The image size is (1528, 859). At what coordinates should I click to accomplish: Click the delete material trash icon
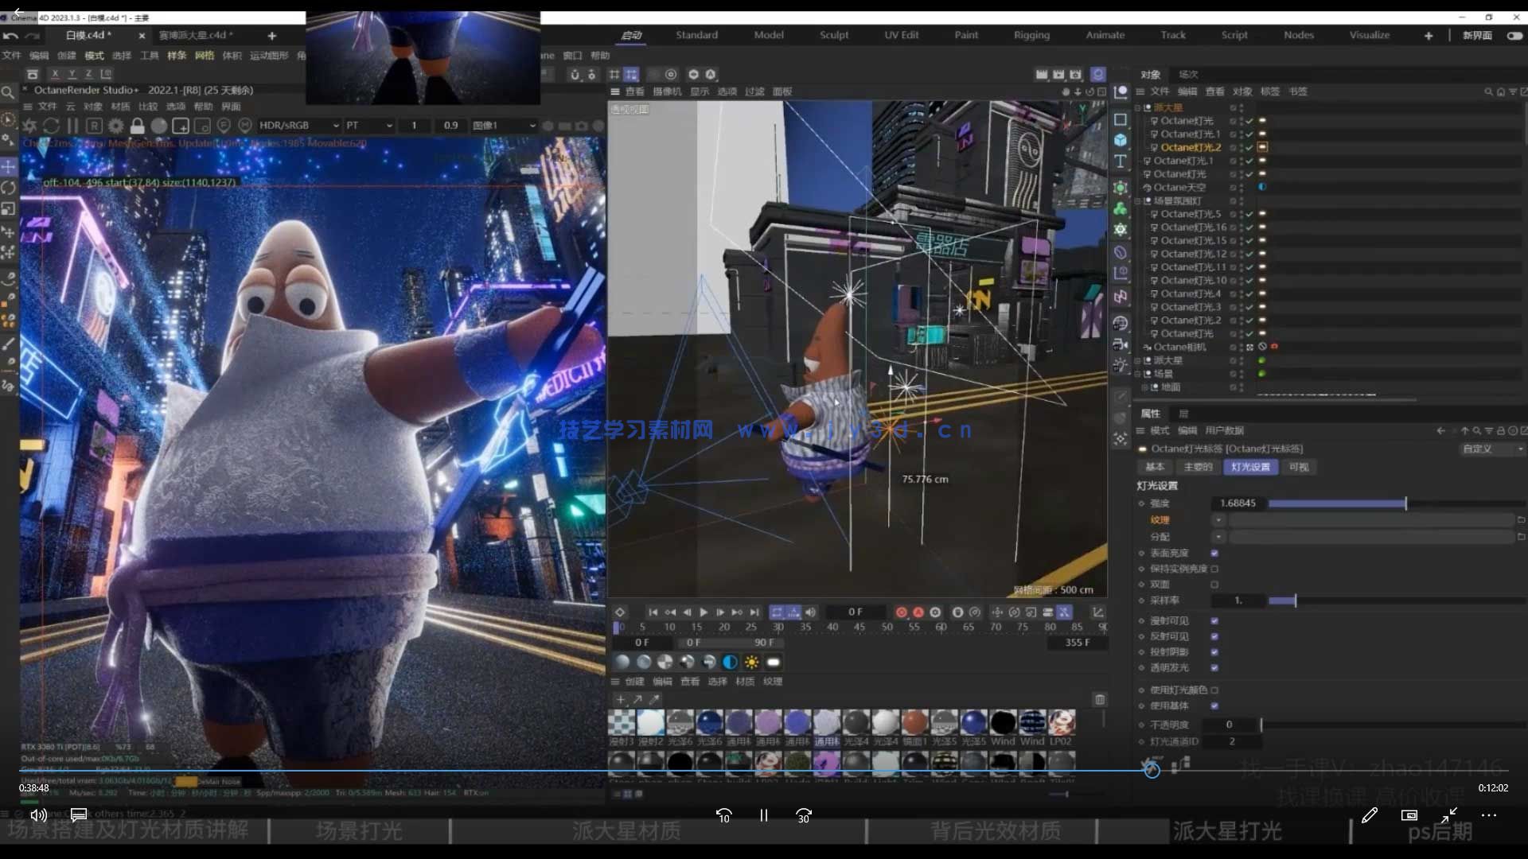pos(1100,700)
